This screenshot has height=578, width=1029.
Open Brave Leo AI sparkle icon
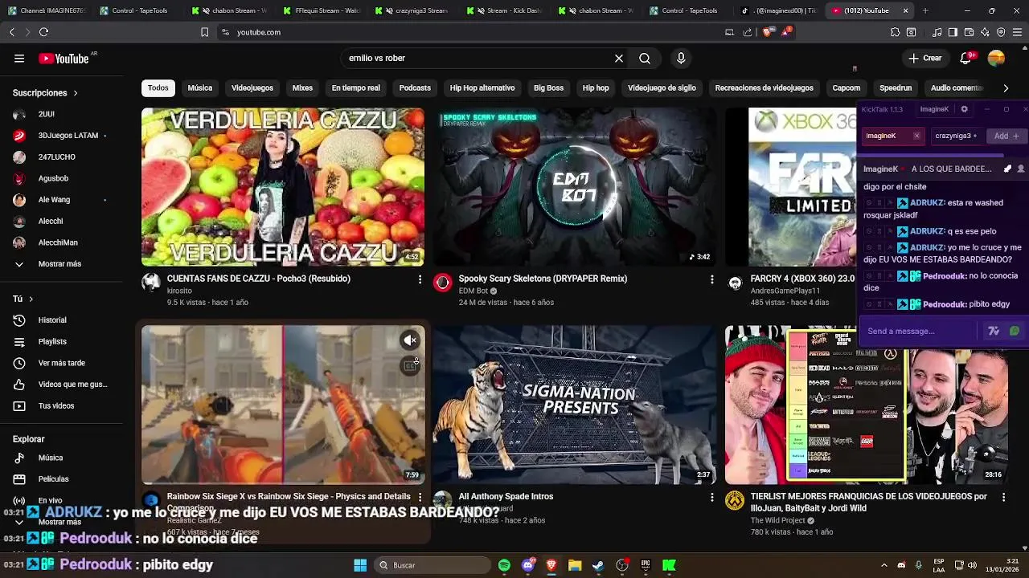985,32
